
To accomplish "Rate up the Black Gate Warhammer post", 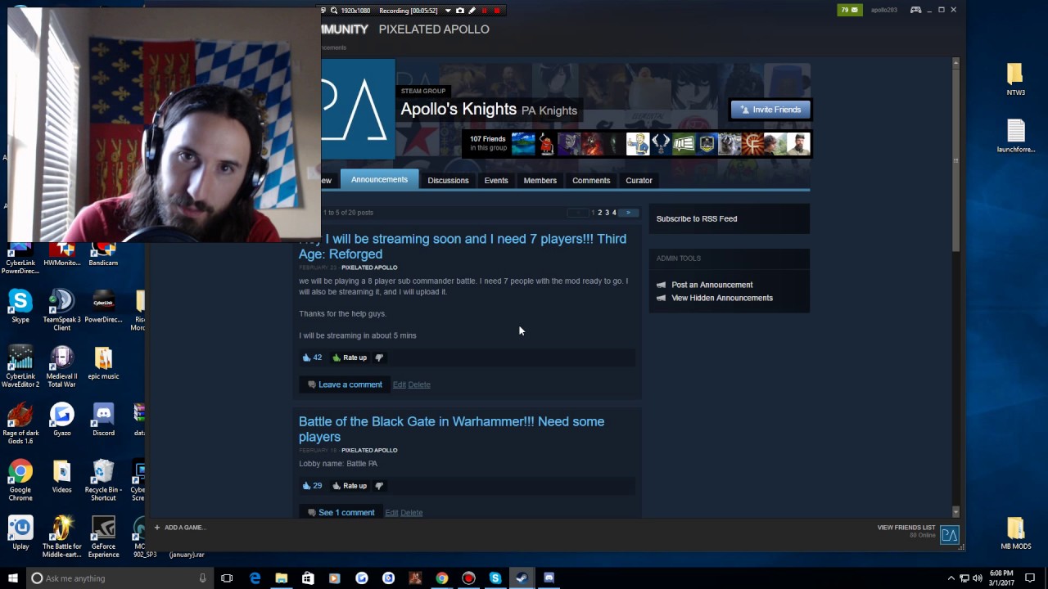I will coord(350,486).
